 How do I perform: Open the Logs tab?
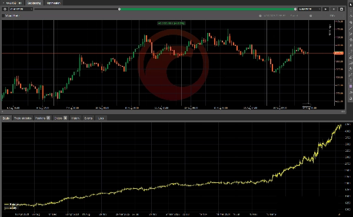tap(101, 118)
